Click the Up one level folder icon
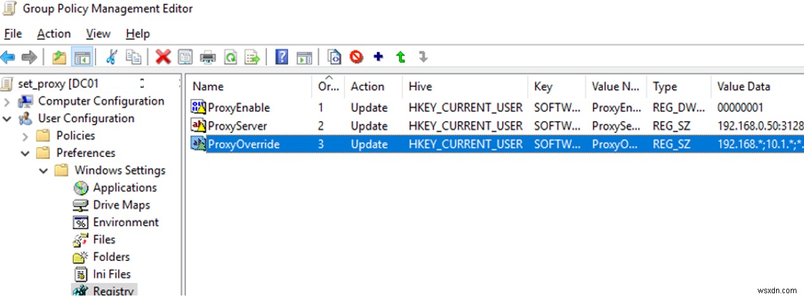 [59, 58]
